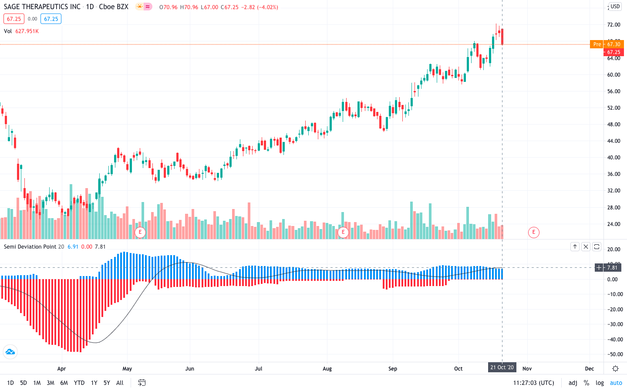Click the pink approximate-data indicator icon
Screen dimensions: 627x391
(x=148, y=7)
